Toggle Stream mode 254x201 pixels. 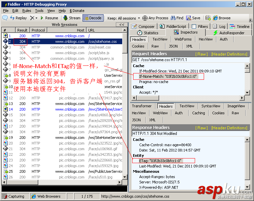point(72,18)
